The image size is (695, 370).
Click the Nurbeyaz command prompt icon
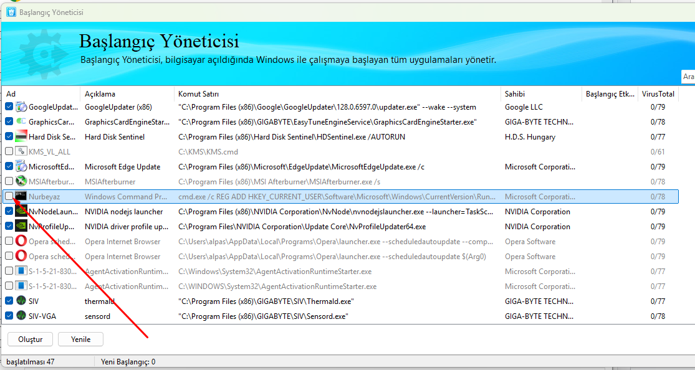[21, 197]
